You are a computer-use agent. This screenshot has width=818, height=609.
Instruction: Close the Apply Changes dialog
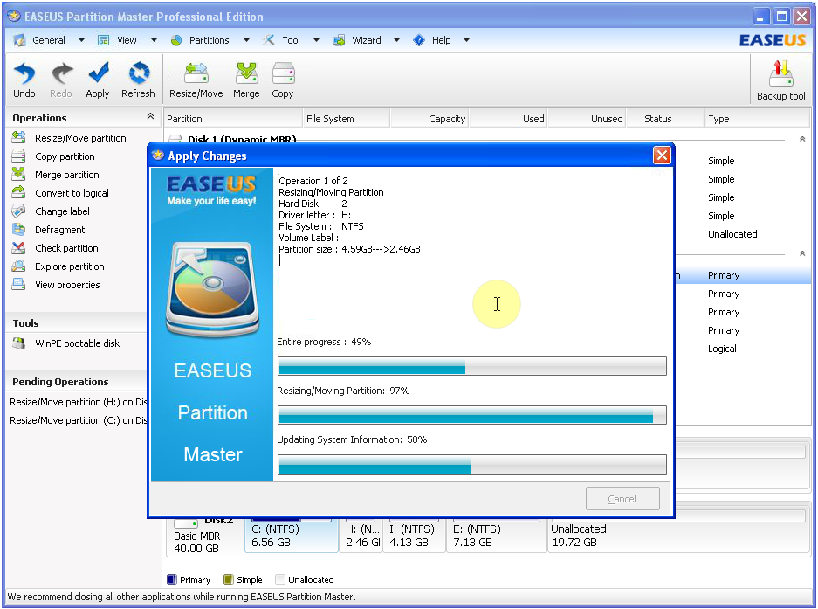tap(662, 156)
